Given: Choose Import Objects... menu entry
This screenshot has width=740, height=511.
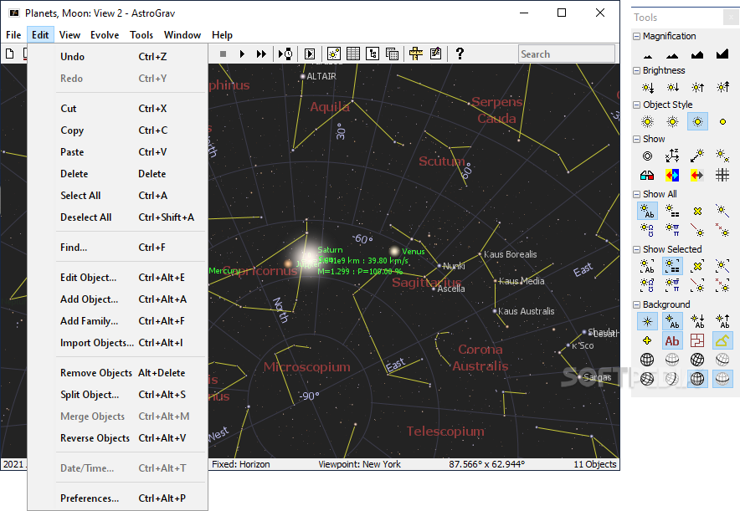Looking at the screenshot, I should [x=117, y=343].
